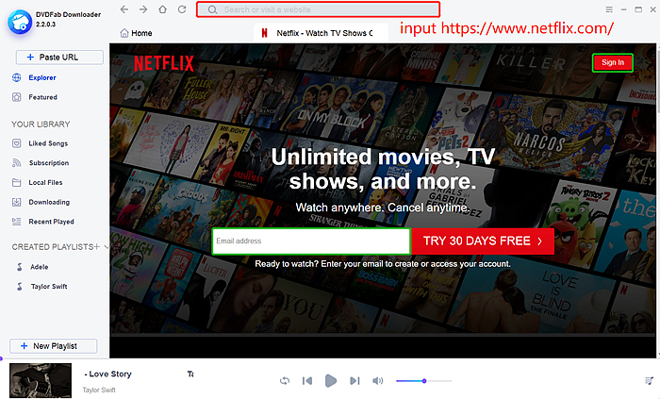
Task: Click the home icon in navigation bar
Action: pyautogui.click(x=163, y=9)
